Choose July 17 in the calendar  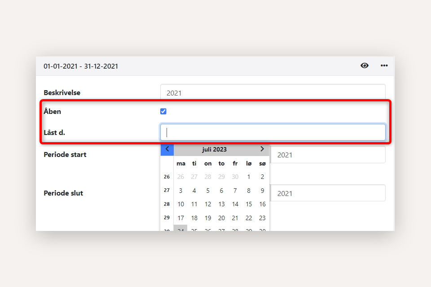[180, 218]
